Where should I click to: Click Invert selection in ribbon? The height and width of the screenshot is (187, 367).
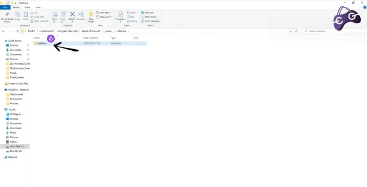(150, 21)
